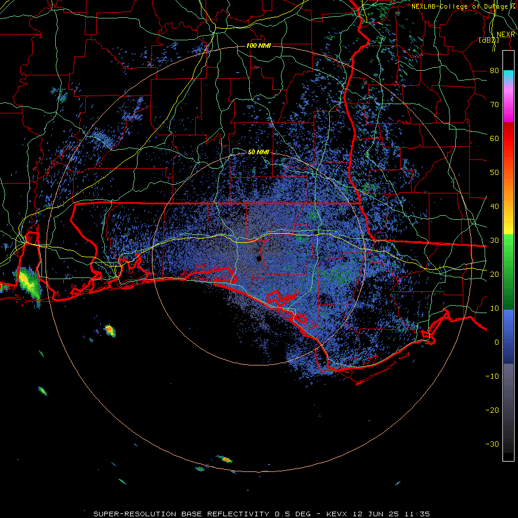Click the 50 NMI range ring label
This screenshot has height=518, width=518.
pyautogui.click(x=258, y=153)
